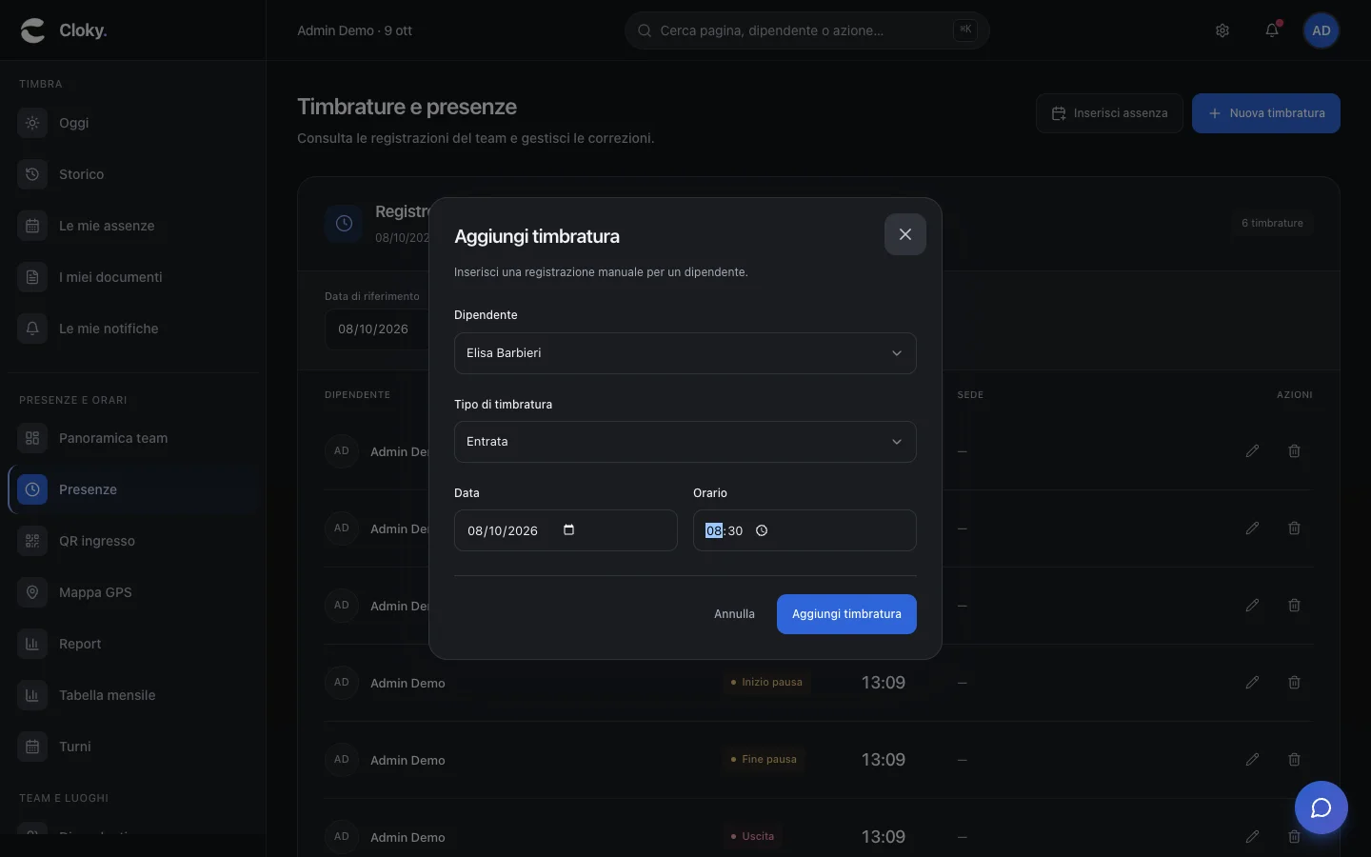Confirm with Aggiungi timbratura button

pos(846,614)
